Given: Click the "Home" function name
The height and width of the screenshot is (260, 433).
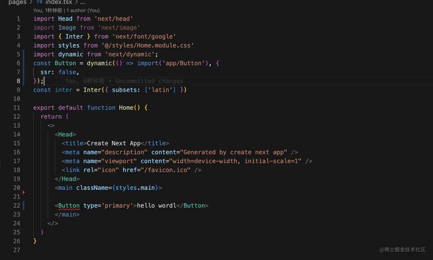Looking at the screenshot, I should (126, 108).
